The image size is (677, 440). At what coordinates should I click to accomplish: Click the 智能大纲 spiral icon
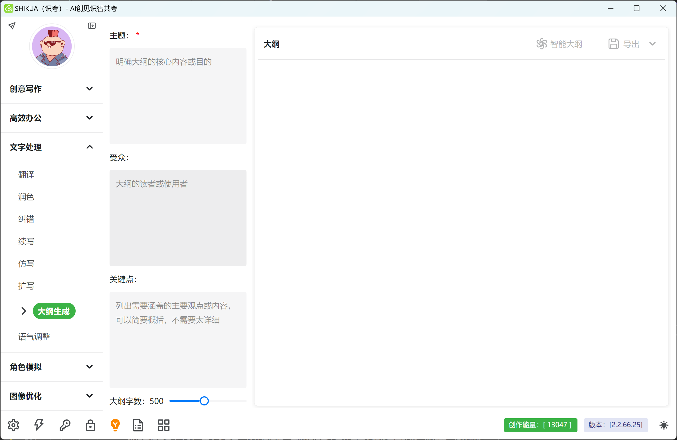pos(541,44)
